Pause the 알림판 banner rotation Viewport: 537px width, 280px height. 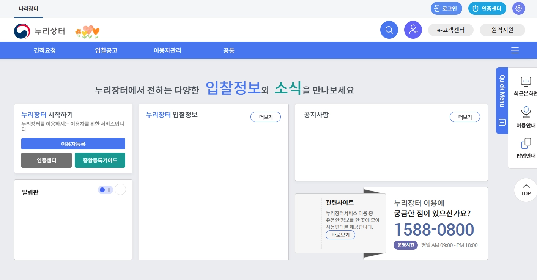(109, 190)
